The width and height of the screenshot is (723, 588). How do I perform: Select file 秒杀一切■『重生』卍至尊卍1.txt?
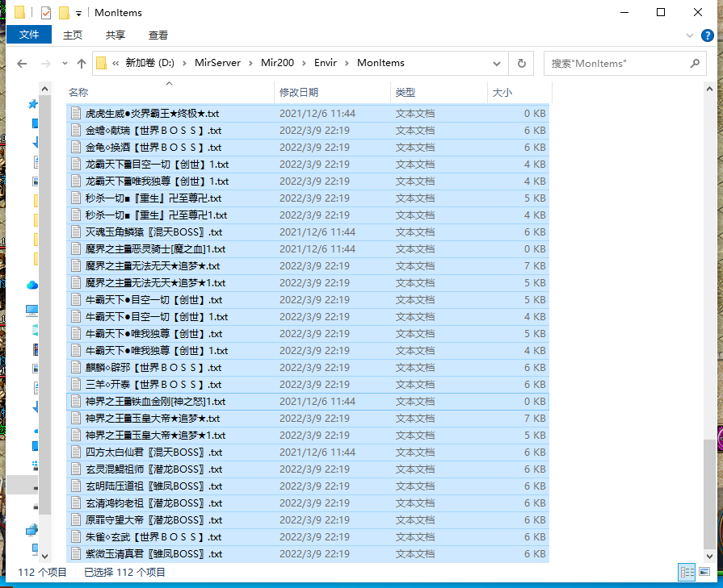308,215
